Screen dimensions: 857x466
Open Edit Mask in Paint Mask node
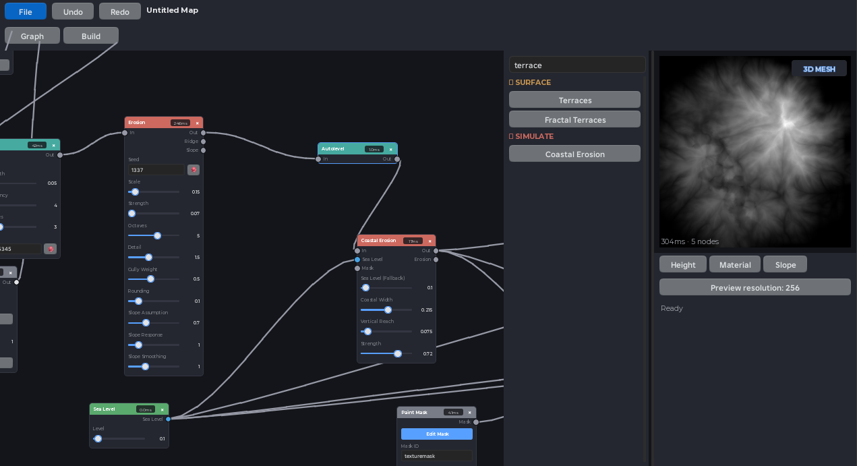tap(437, 434)
